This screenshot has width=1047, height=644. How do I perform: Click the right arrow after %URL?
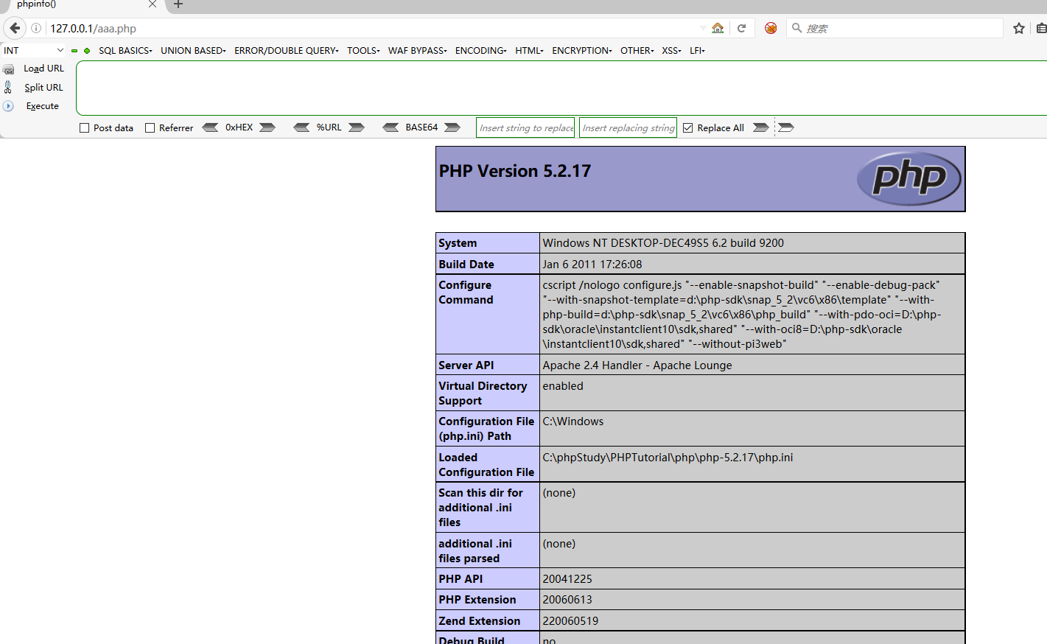pos(357,127)
